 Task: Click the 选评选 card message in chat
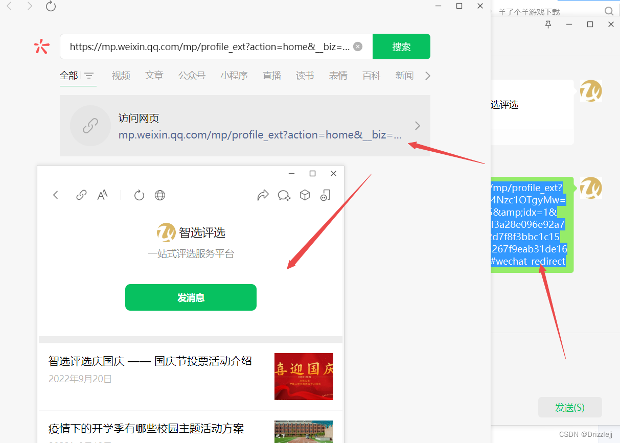pyautogui.click(x=532, y=112)
